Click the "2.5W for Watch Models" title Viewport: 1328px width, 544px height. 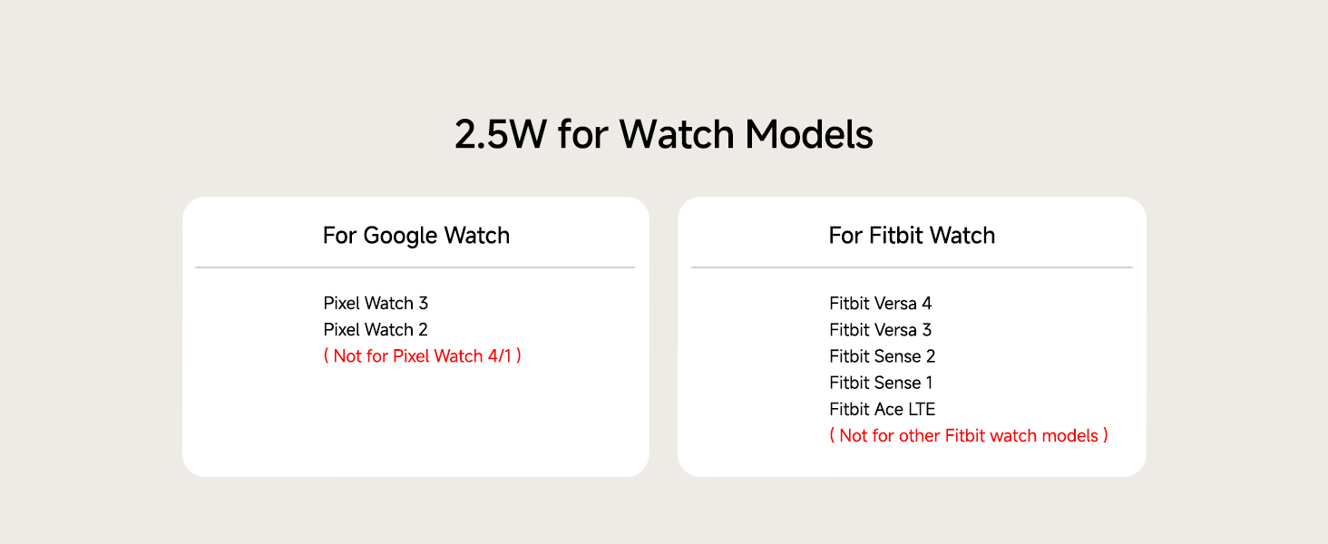coord(663,135)
